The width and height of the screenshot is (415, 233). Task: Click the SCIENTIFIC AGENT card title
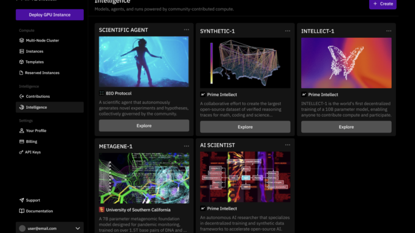[x=123, y=30]
